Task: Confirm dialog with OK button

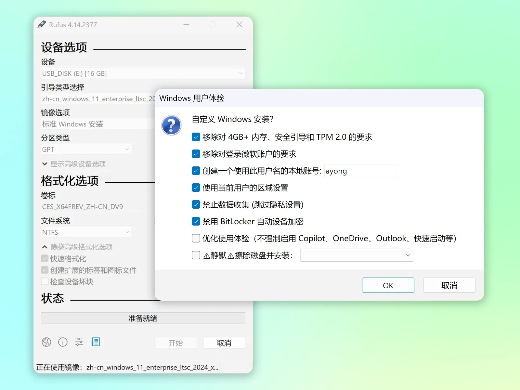Action: [x=388, y=285]
